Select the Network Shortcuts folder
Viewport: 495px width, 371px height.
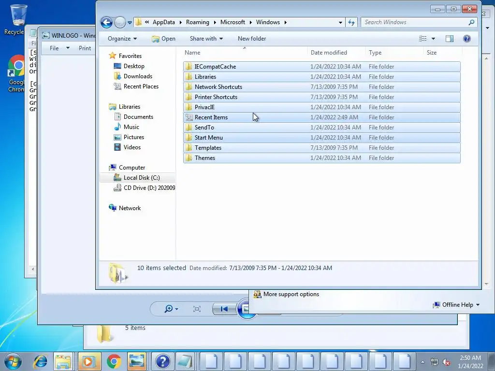[321, 87]
